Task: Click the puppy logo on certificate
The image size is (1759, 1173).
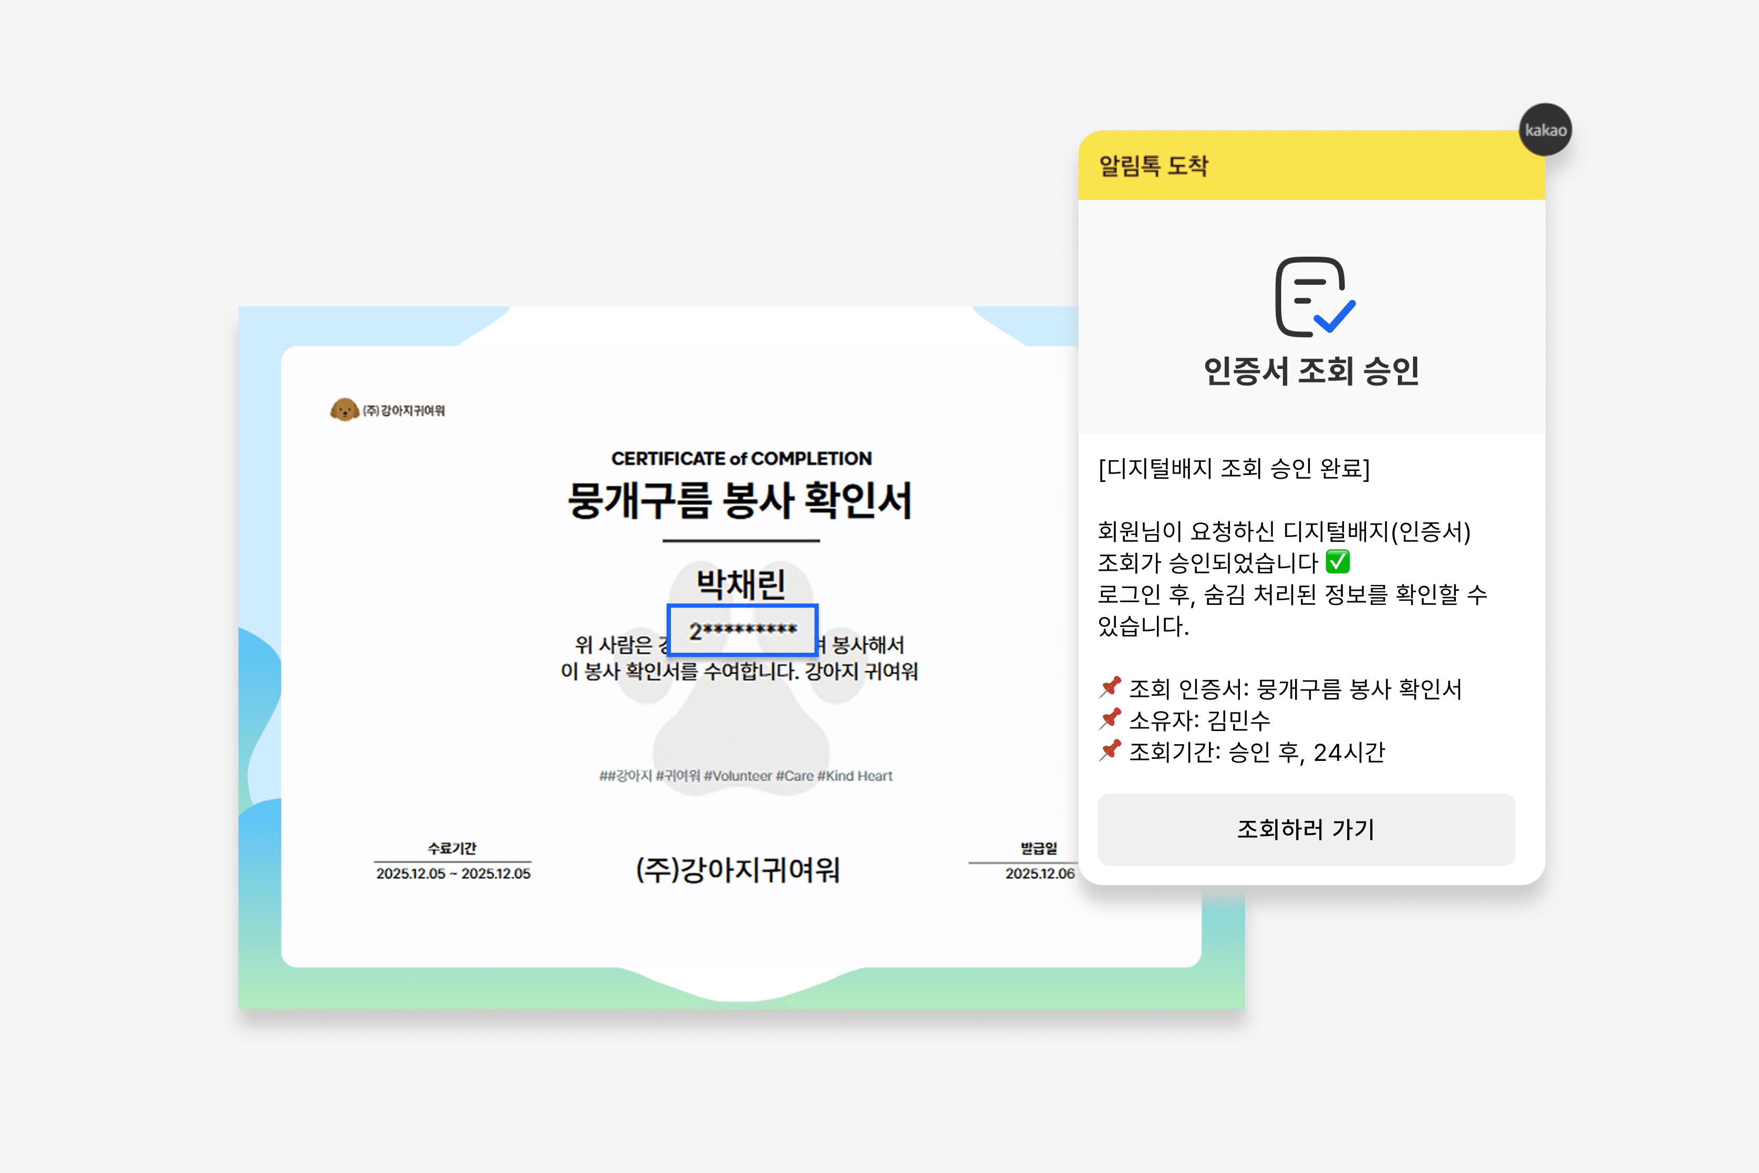Action: click(x=344, y=410)
